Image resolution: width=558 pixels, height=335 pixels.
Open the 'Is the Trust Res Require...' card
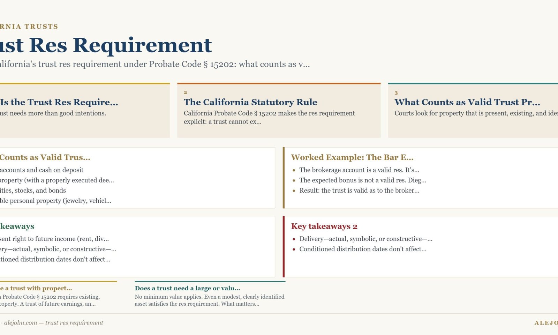point(85,110)
